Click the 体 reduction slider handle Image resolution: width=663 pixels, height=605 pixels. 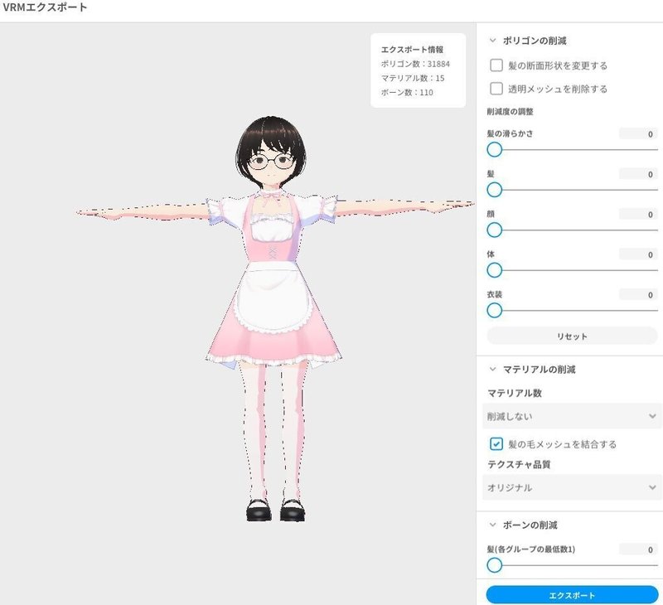pos(495,270)
